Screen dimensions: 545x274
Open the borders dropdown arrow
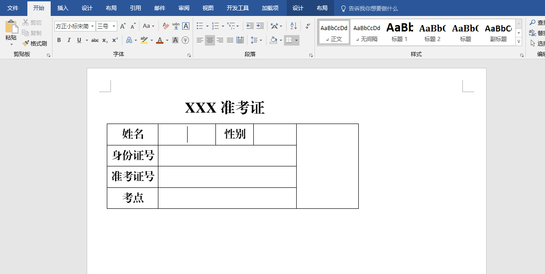point(296,41)
